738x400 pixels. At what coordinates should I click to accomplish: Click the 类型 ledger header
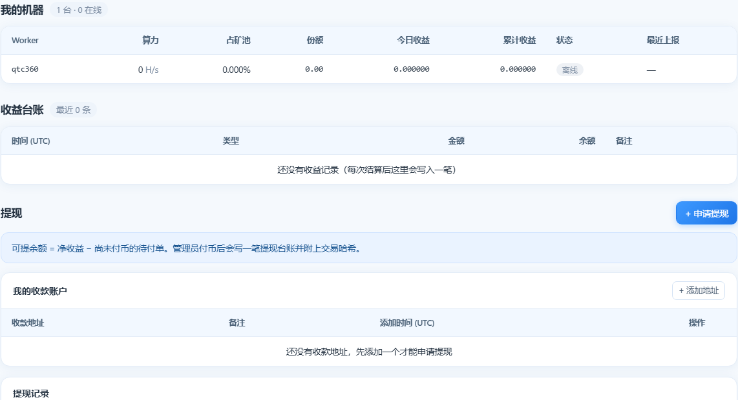click(231, 141)
